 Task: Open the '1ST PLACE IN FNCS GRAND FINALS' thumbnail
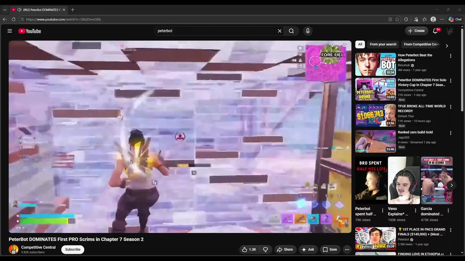coord(375,239)
